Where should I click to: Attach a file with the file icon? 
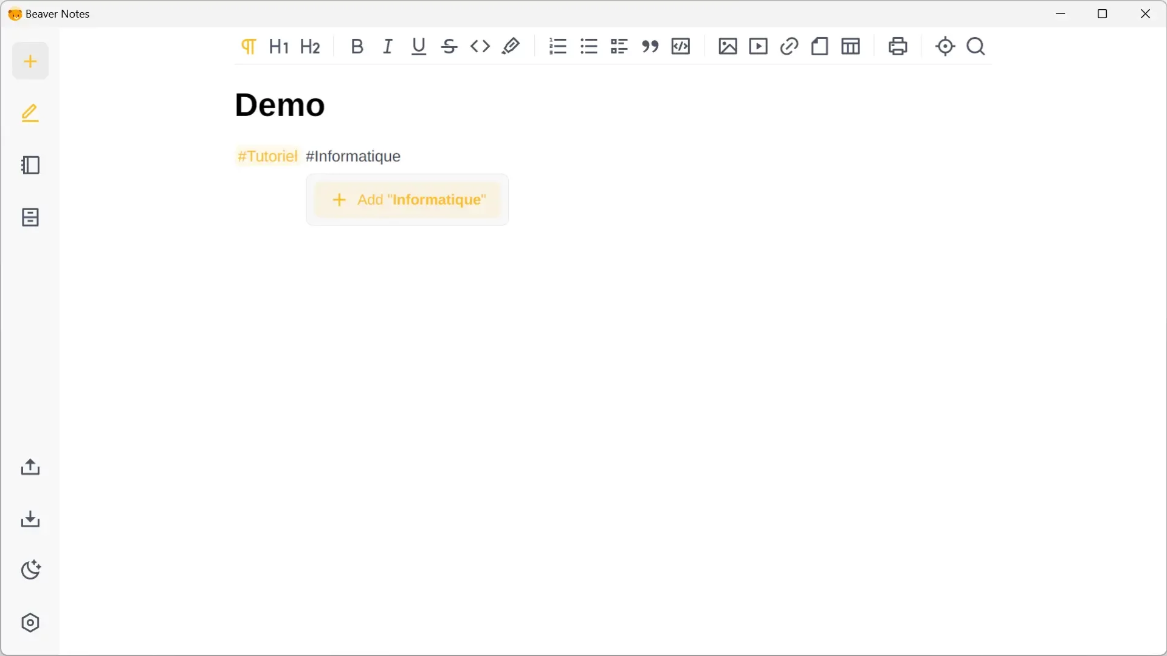click(820, 47)
